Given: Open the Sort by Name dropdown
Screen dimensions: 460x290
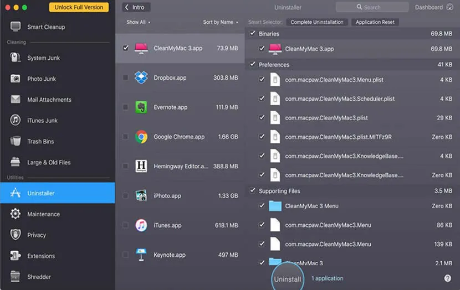Looking at the screenshot, I should coord(221,22).
